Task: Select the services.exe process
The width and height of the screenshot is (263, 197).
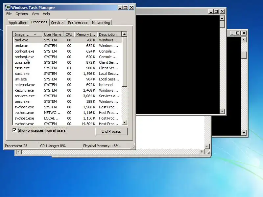Action: point(67,96)
